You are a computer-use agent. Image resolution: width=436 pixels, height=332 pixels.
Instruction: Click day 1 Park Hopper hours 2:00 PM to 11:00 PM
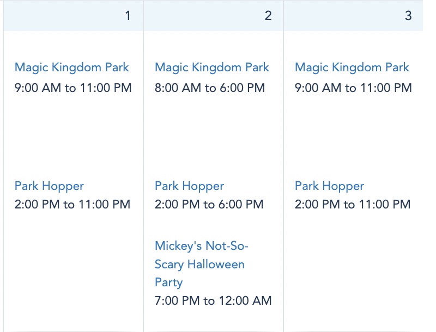tap(72, 205)
